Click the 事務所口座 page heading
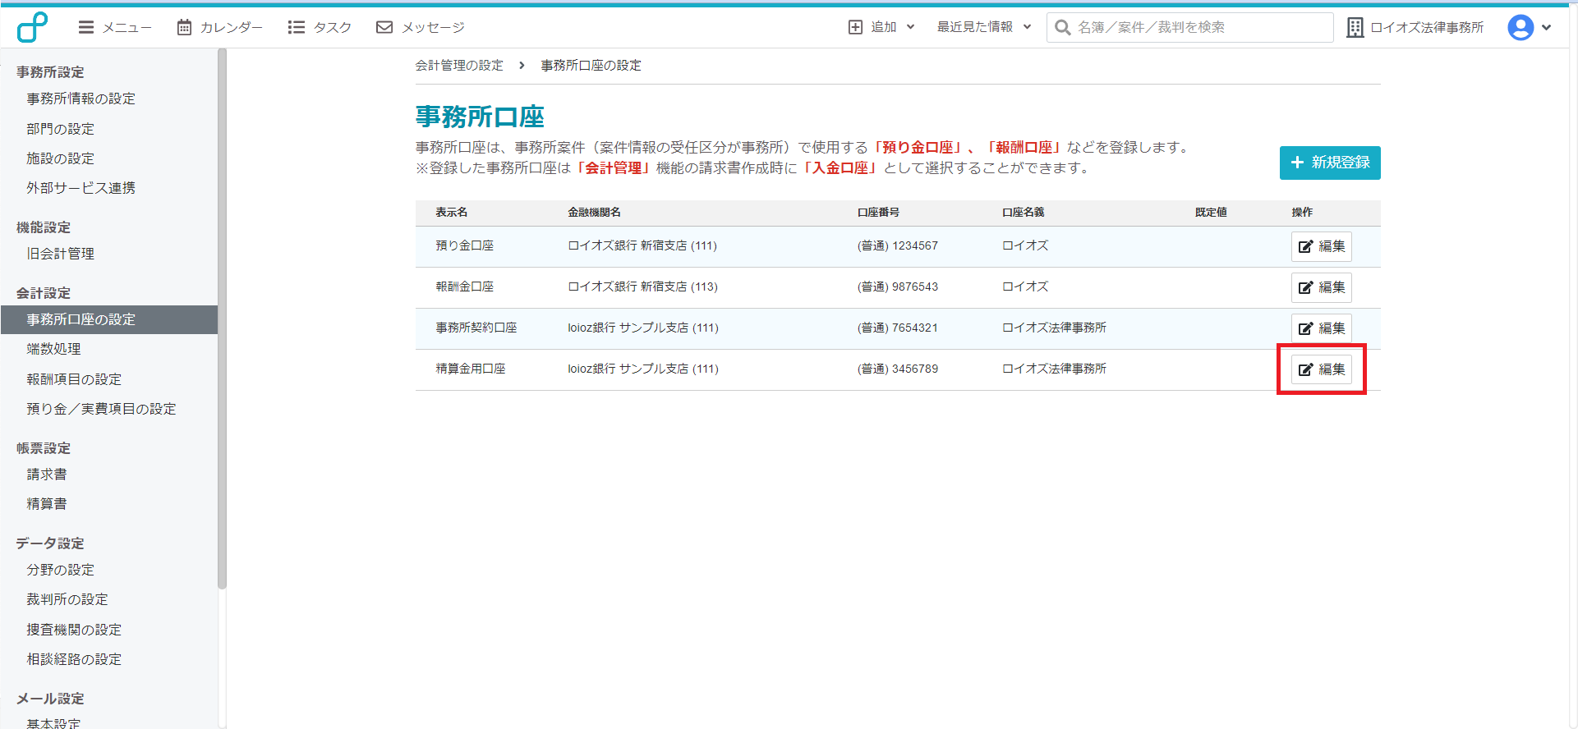Viewport: 1578px width, 729px height. pyautogui.click(x=480, y=117)
